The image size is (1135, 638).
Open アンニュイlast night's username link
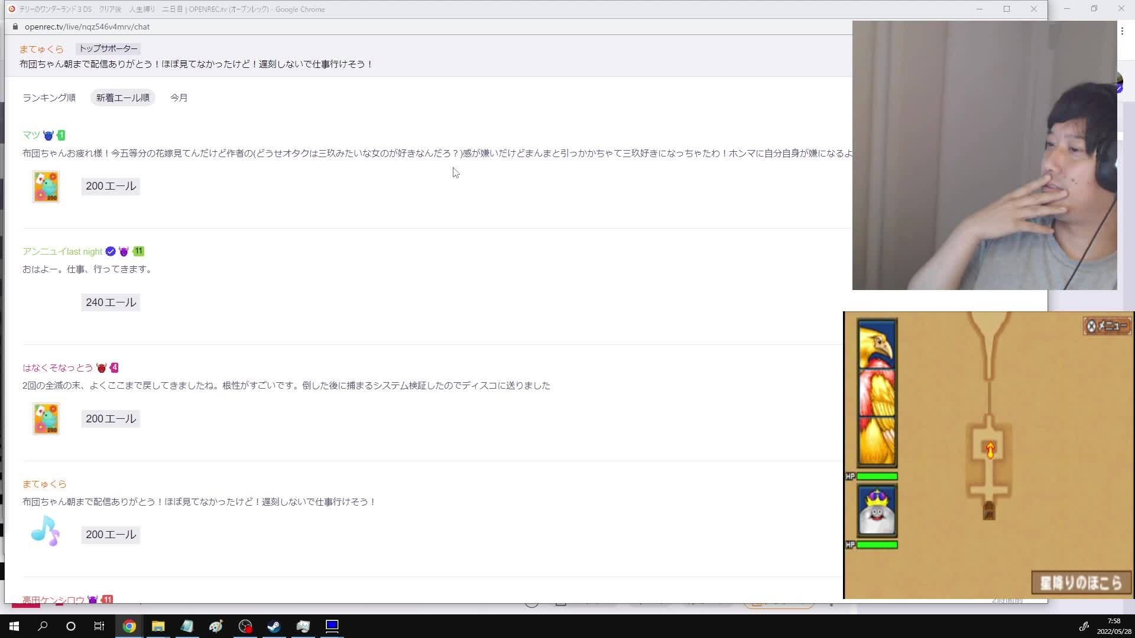pyautogui.click(x=62, y=252)
